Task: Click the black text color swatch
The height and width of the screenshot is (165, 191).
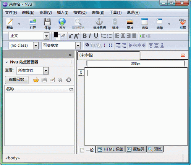Action: point(56,35)
